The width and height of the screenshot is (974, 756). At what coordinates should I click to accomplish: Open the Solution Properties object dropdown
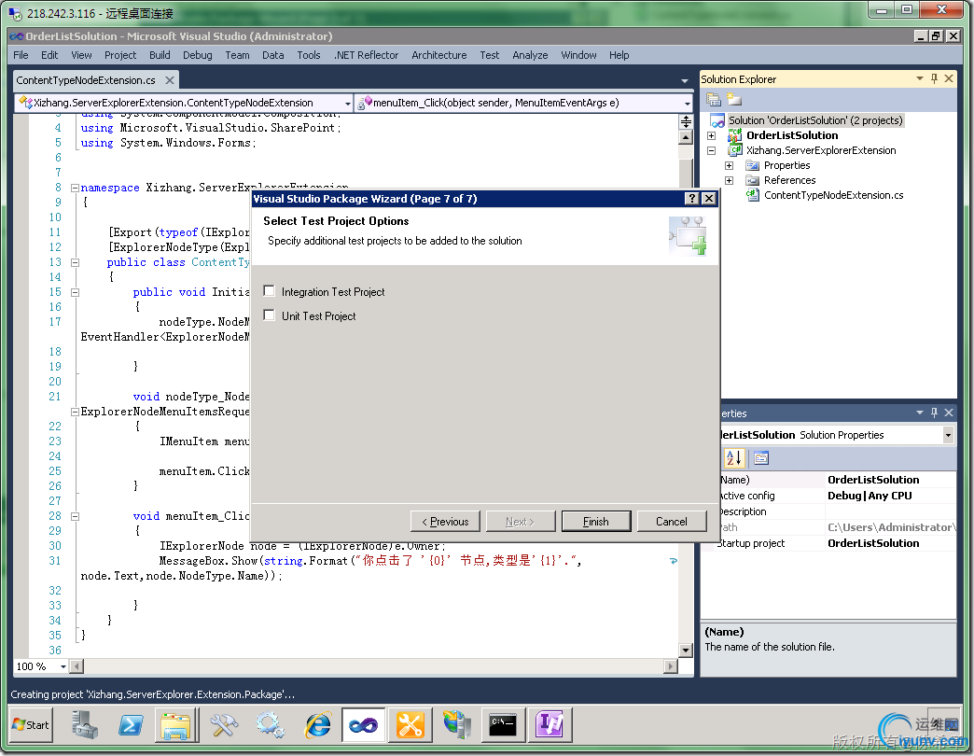(949, 435)
